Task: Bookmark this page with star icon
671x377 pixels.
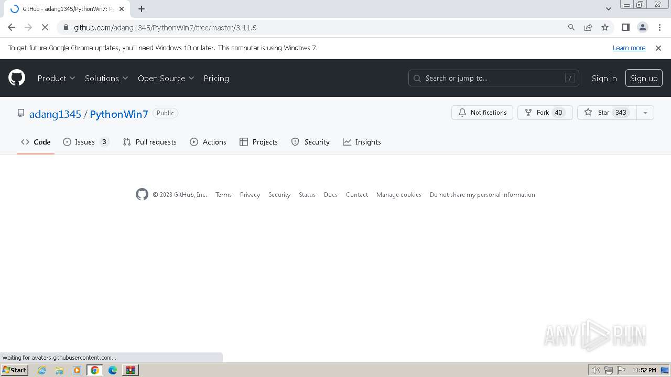Action: coord(605,27)
